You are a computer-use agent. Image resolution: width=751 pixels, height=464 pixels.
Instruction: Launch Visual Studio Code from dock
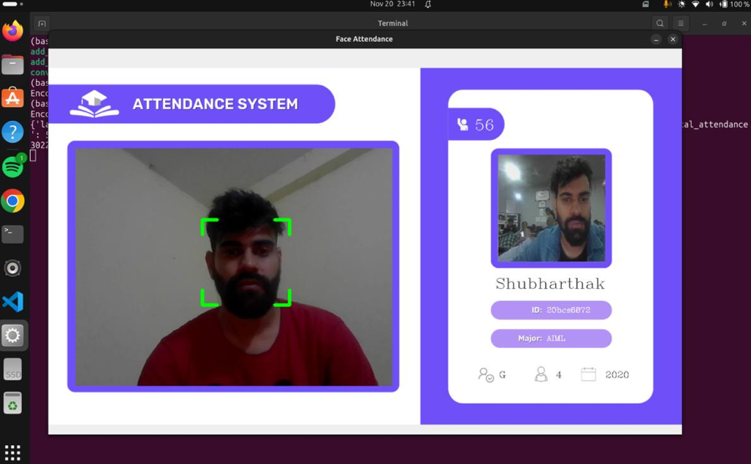pyautogui.click(x=12, y=302)
